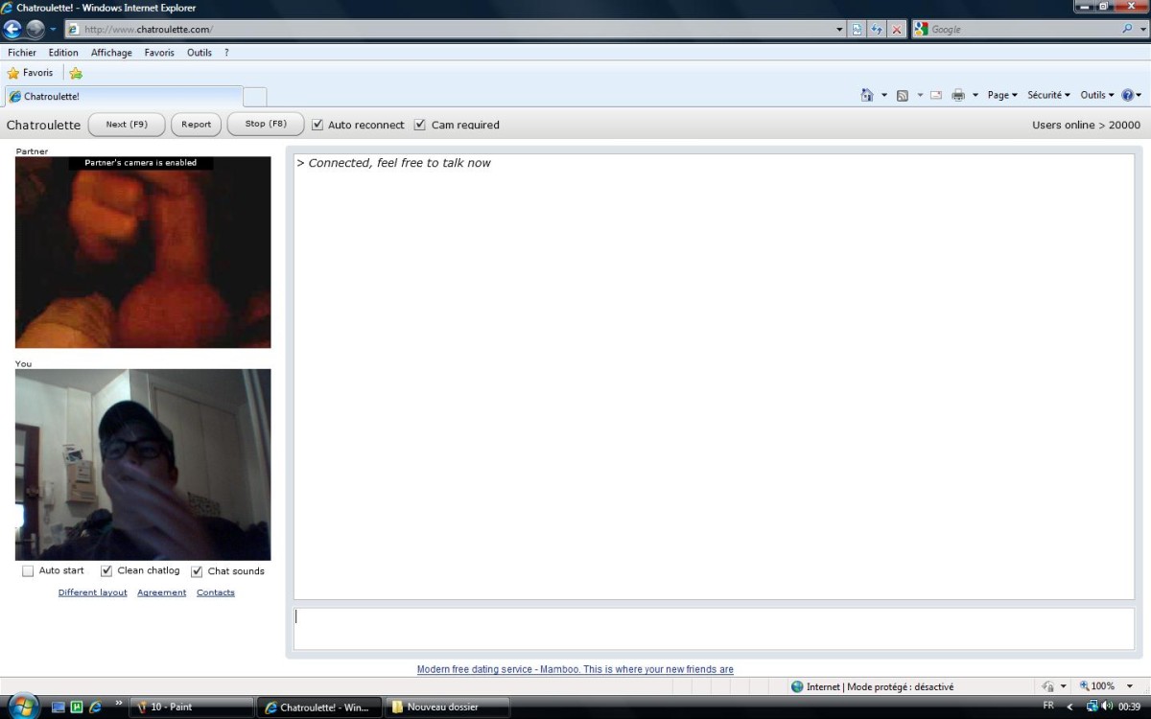Uncheck the Cam required checkbox
This screenshot has height=719, width=1151.
[420, 125]
